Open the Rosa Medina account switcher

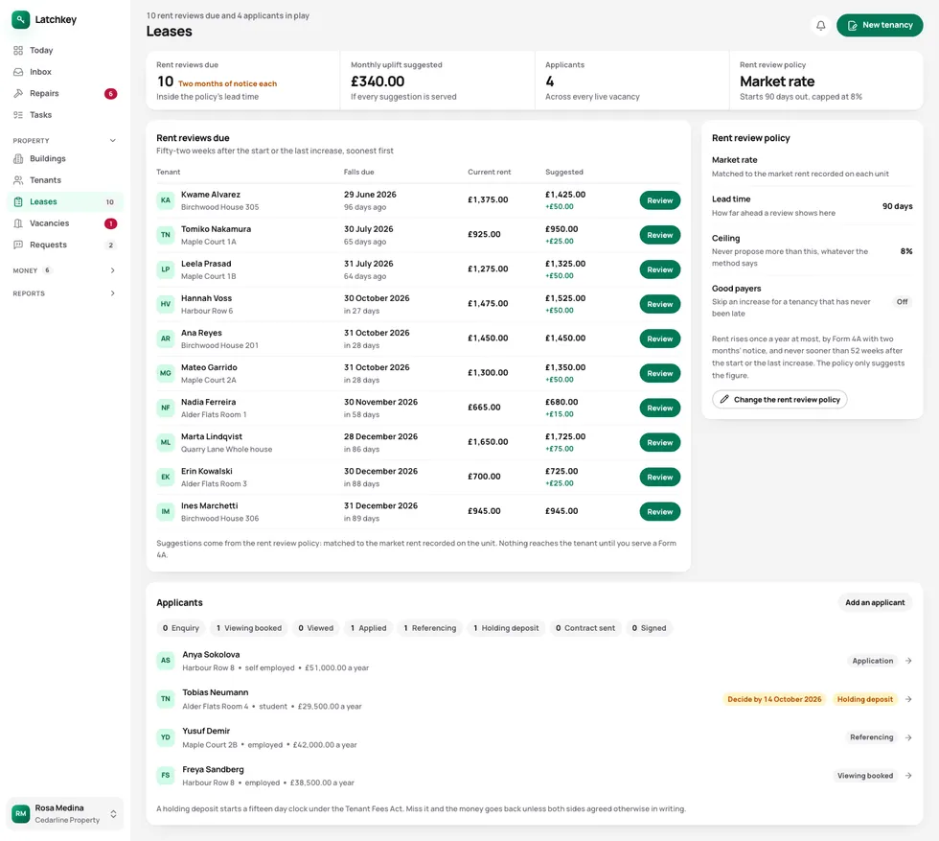(65, 813)
